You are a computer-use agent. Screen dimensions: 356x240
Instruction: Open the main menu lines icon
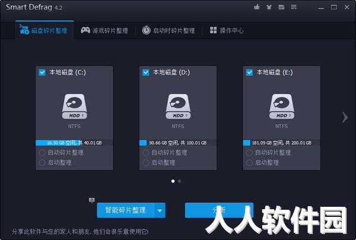click(x=294, y=7)
